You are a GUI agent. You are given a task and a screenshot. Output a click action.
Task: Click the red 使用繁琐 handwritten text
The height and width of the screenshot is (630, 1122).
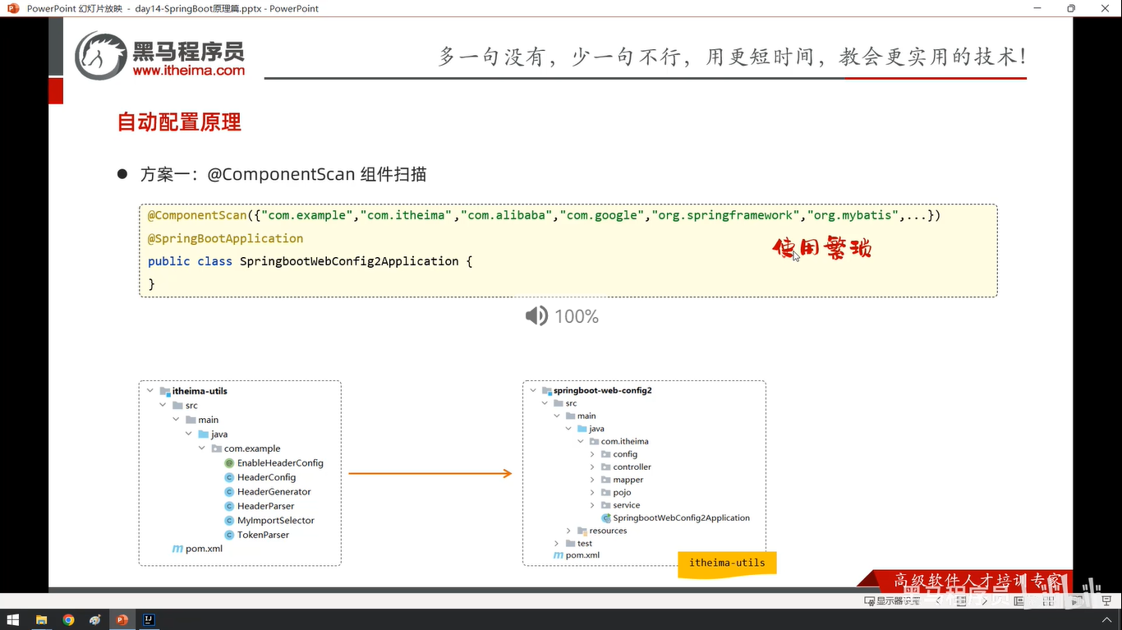click(822, 247)
